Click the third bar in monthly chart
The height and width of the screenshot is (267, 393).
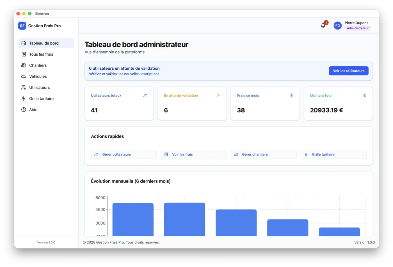click(x=236, y=223)
